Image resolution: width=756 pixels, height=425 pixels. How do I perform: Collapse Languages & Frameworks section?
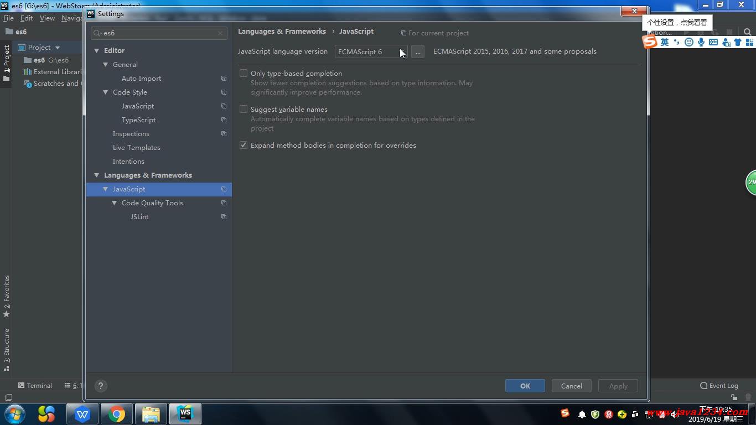tap(97, 175)
